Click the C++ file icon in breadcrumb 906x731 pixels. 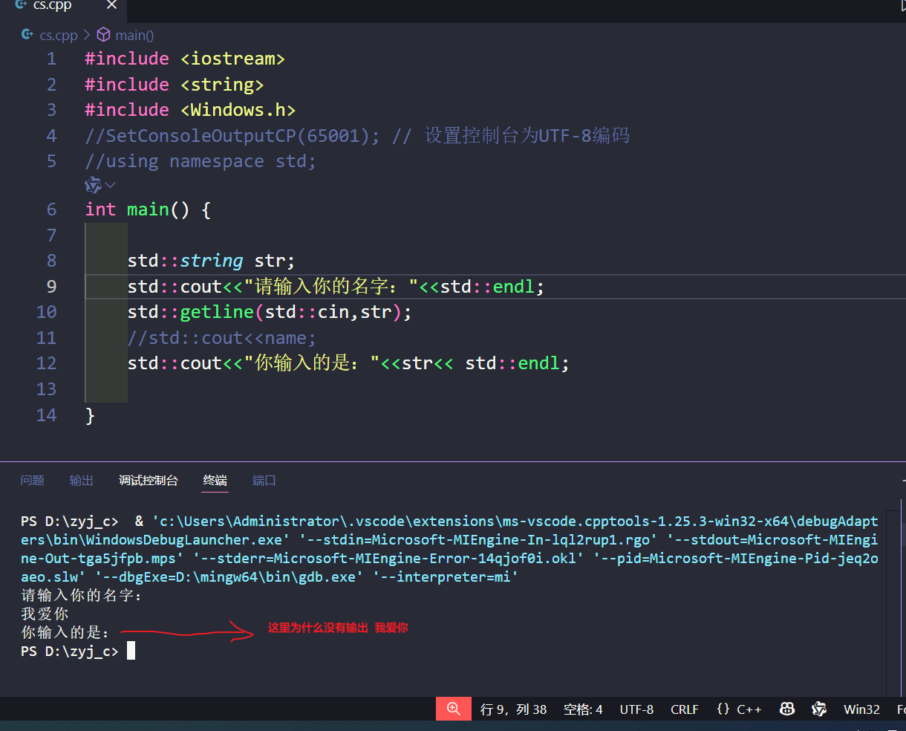[x=27, y=35]
